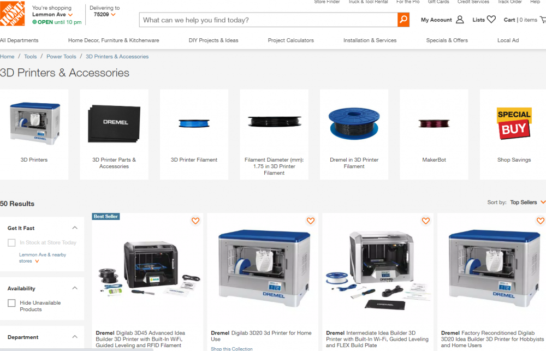
Task: Open the Special Buy Shop Savings tile
Action: pyautogui.click(x=514, y=134)
